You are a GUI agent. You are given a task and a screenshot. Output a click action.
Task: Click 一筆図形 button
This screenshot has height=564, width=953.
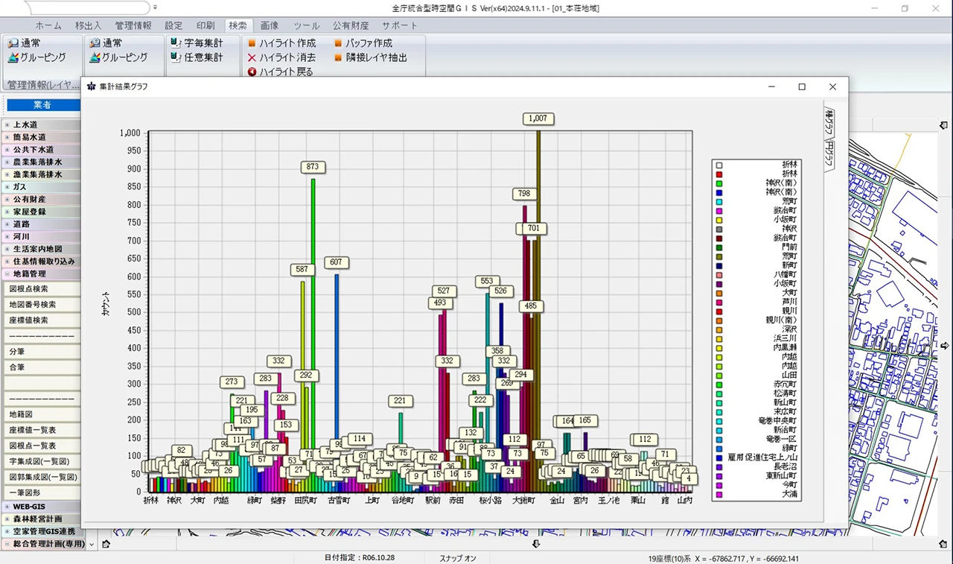click(42, 492)
